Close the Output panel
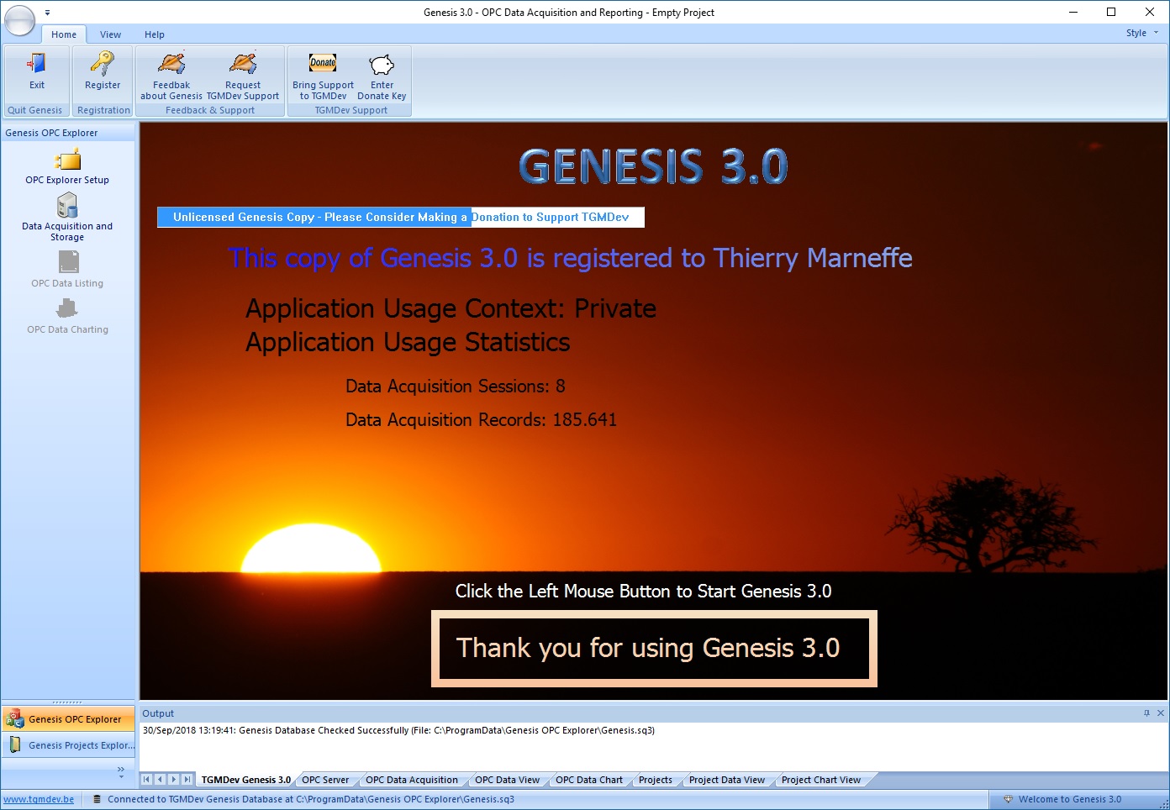This screenshot has width=1170, height=810. [x=1161, y=713]
